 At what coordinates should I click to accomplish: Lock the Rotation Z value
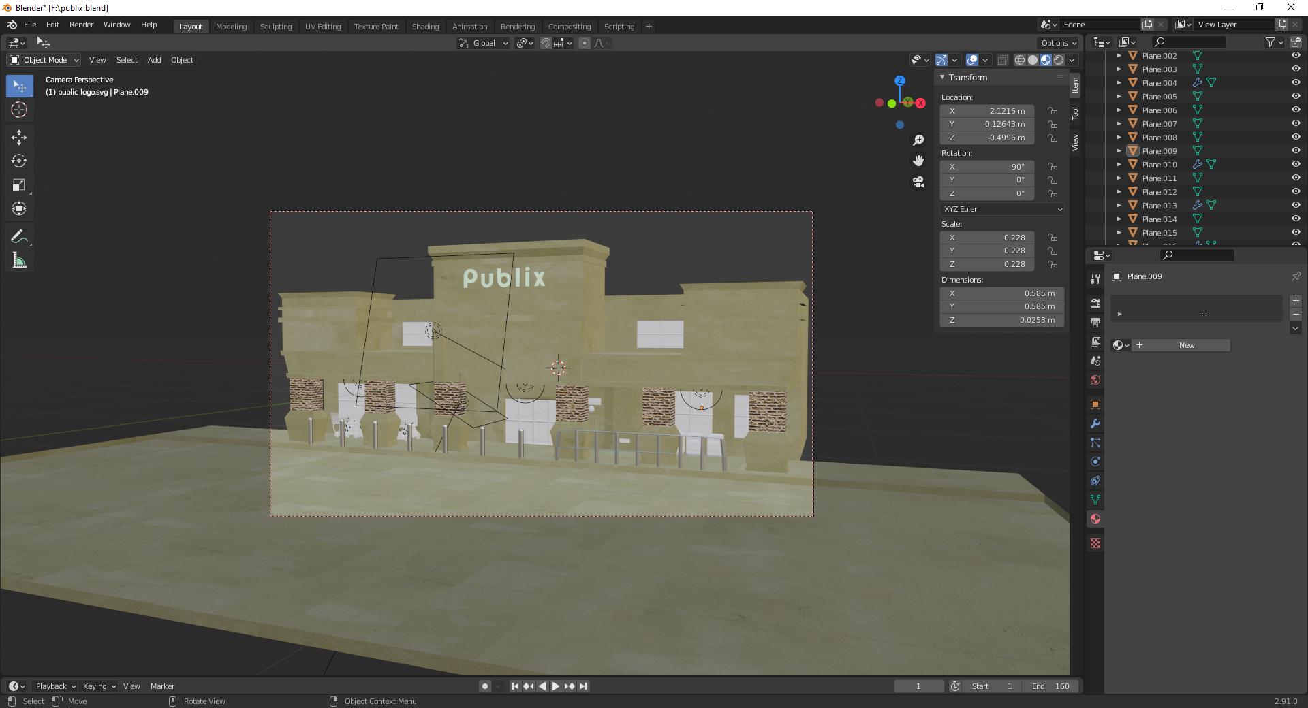click(x=1053, y=193)
